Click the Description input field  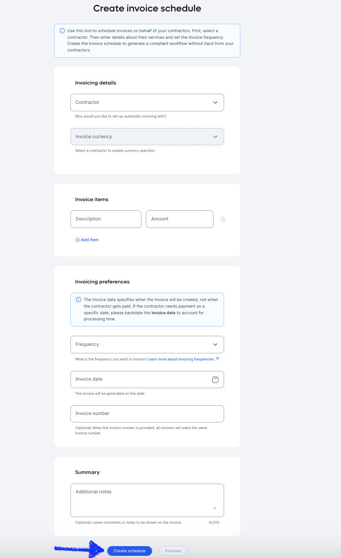105,219
